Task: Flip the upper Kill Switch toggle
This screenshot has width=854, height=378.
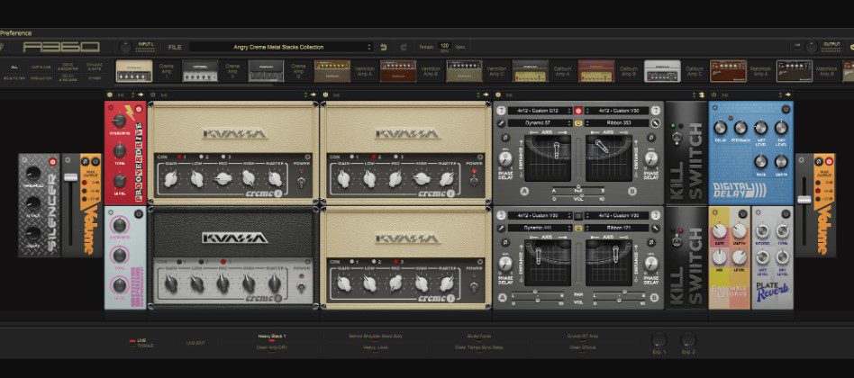Action: [x=677, y=138]
